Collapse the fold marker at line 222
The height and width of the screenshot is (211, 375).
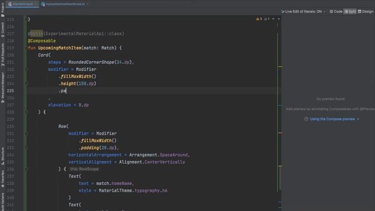pyautogui.click(x=26, y=69)
